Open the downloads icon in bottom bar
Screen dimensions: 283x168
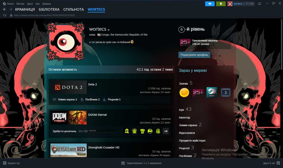click(x=123, y=163)
